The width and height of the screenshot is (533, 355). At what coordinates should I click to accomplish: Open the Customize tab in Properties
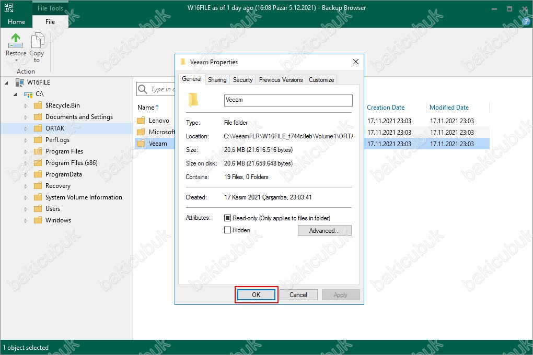pos(321,79)
